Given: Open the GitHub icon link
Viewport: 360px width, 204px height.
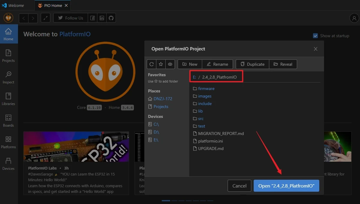Looking at the screenshot, I should point(111,18).
